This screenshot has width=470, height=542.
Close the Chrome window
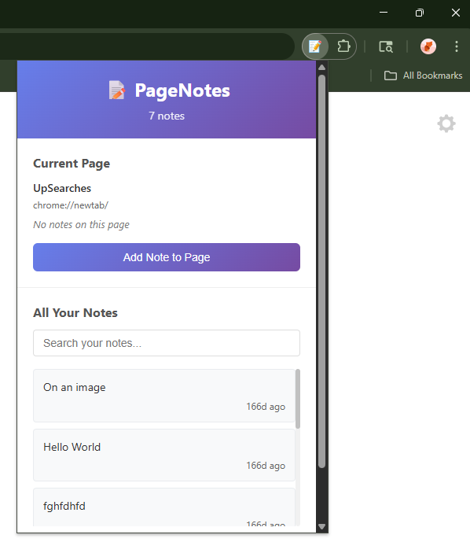(456, 13)
